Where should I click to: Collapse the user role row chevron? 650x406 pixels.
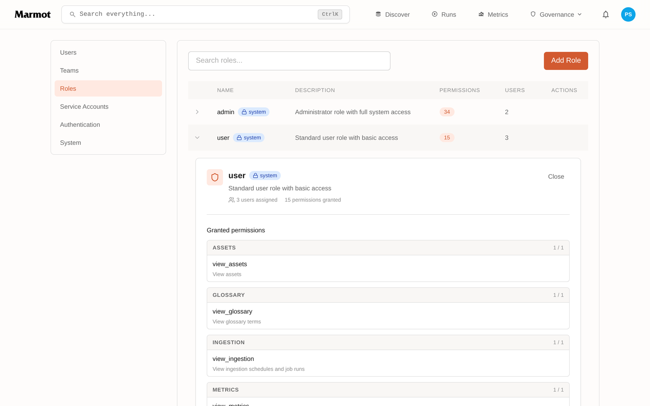197,138
